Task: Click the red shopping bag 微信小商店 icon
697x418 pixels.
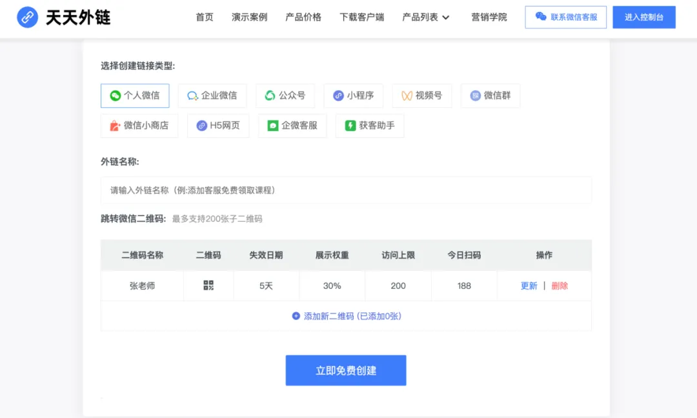Action: point(115,126)
